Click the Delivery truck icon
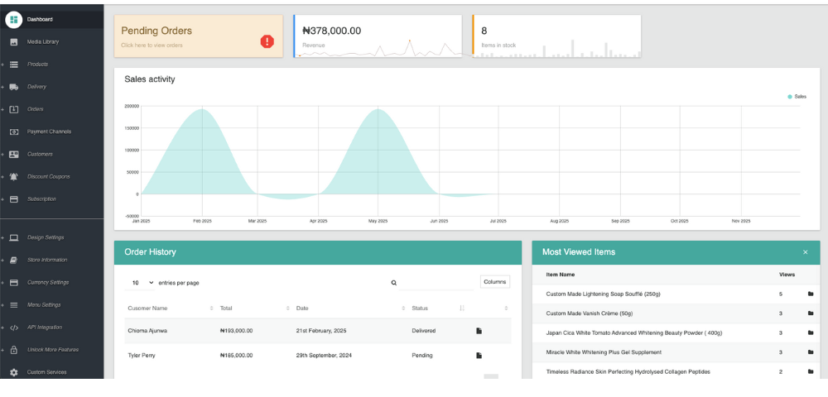Viewport: 828px width, 397px height. [x=14, y=87]
